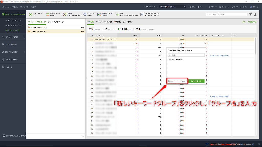Open the ファイル menu
The width and height of the screenshot is (262, 147).
pyautogui.click(x=6, y=7)
